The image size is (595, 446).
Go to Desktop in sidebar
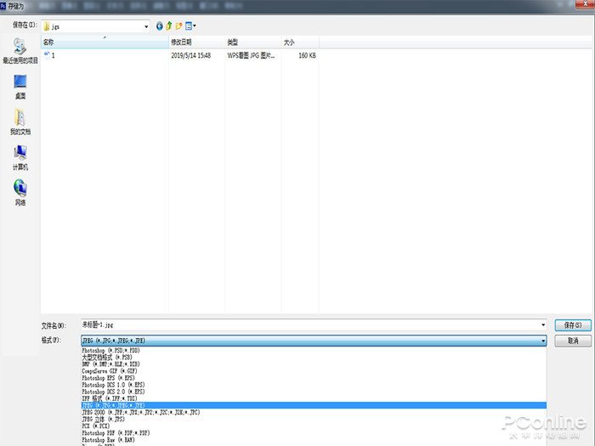point(20,86)
